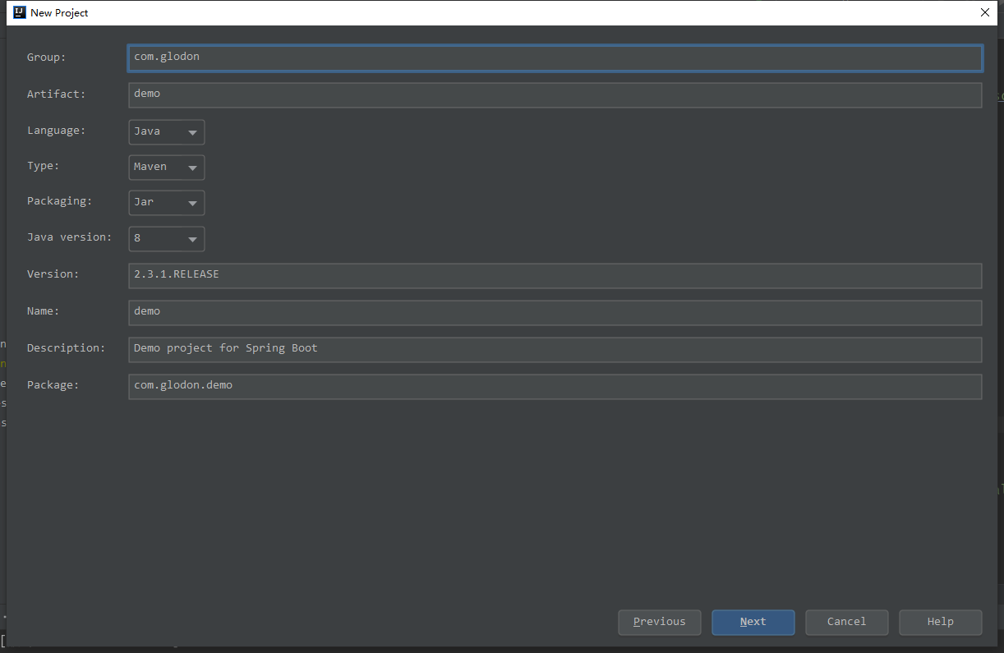Viewport: 1004px width, 653px height.
Task: Expand the Type dropdown showing Maven
Action: [167, 167]
